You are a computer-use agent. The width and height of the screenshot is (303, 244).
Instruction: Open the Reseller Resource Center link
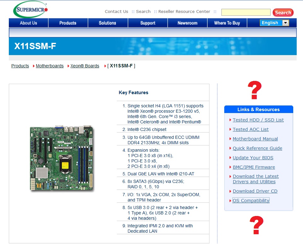pyautogui.click(x=184, y=12)
